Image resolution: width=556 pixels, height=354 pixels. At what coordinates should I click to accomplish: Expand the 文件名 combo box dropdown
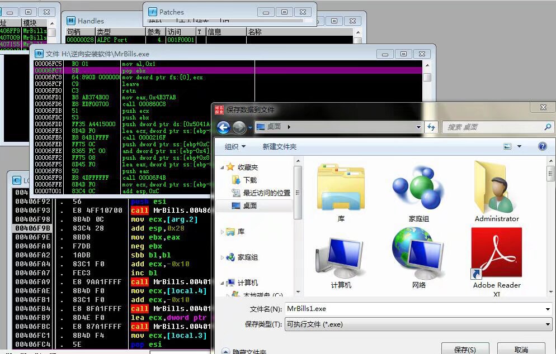tap(548, 309)
